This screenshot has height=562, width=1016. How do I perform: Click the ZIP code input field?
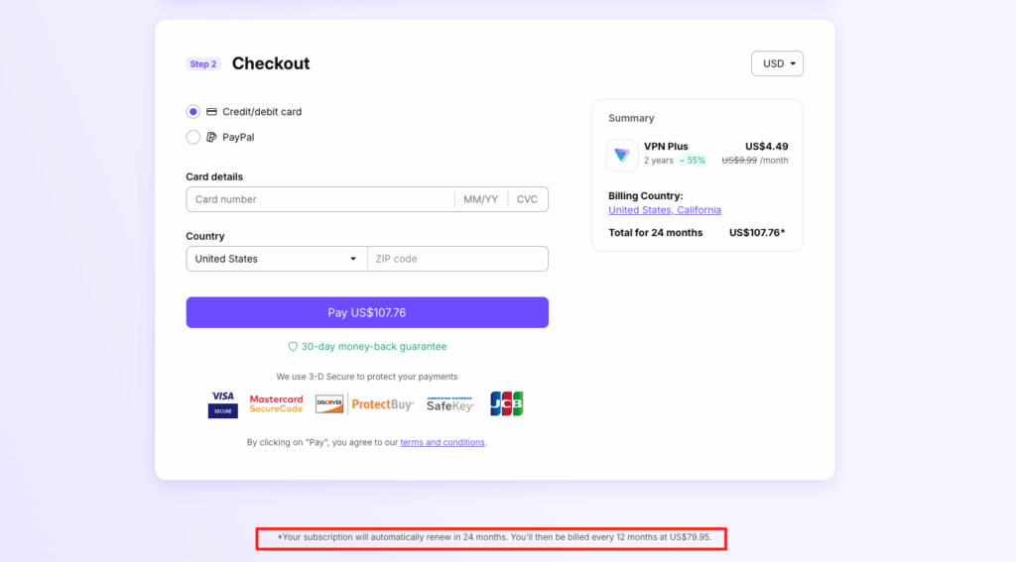457,259
